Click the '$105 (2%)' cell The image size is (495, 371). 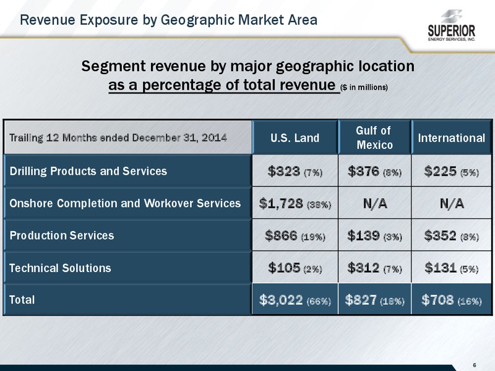click(295, 268)
